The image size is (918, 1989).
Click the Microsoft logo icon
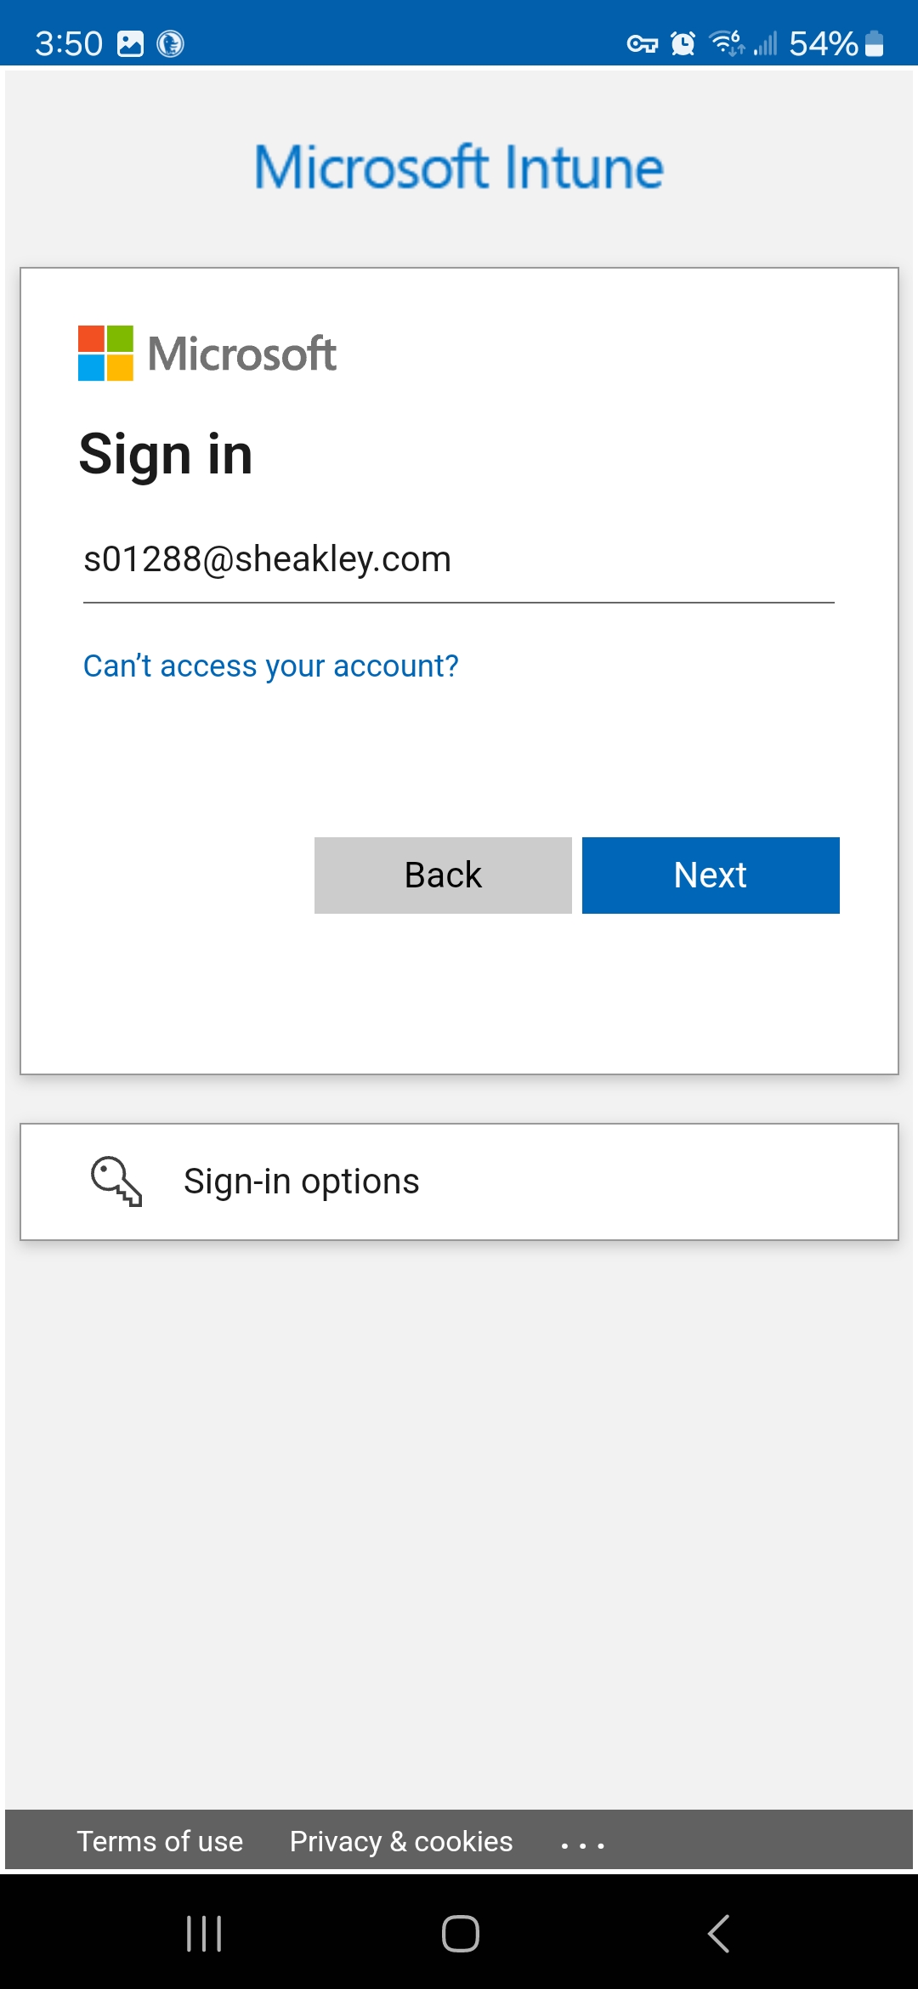coord(105,354)
